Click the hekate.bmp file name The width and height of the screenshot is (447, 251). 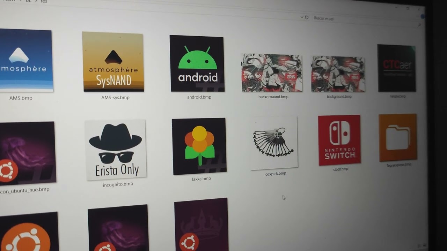[398, 96]
